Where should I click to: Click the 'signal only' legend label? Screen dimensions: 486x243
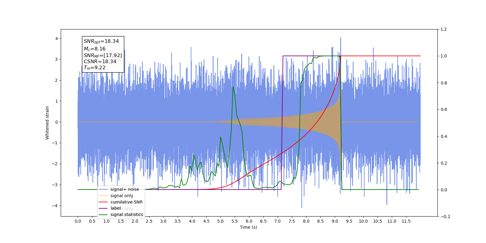(122, 196)
